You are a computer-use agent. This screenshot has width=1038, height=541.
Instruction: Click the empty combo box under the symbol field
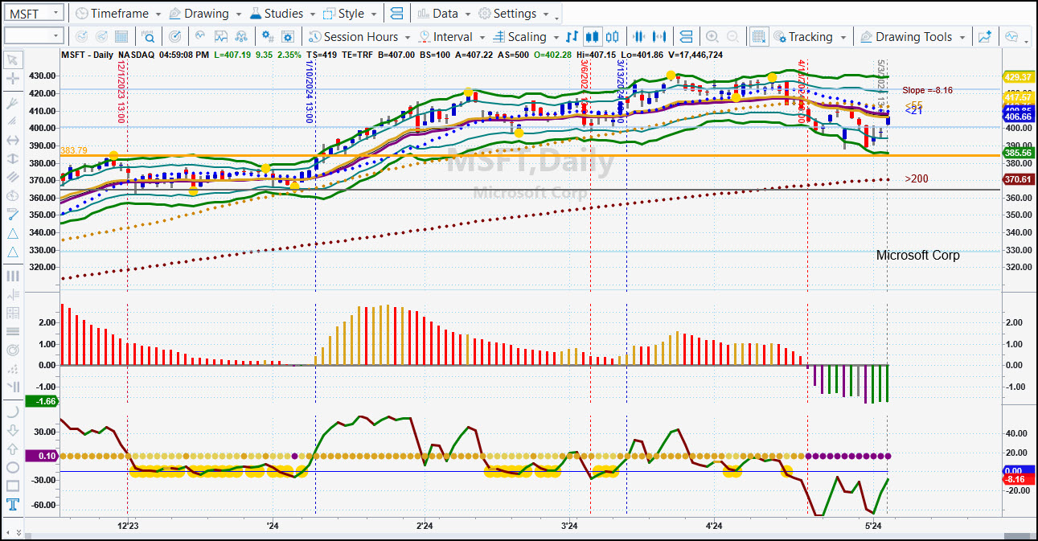point(34,36)
